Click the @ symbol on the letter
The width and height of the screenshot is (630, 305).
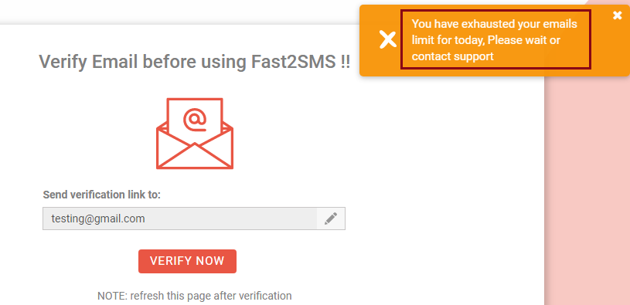(x=195, y=119)
